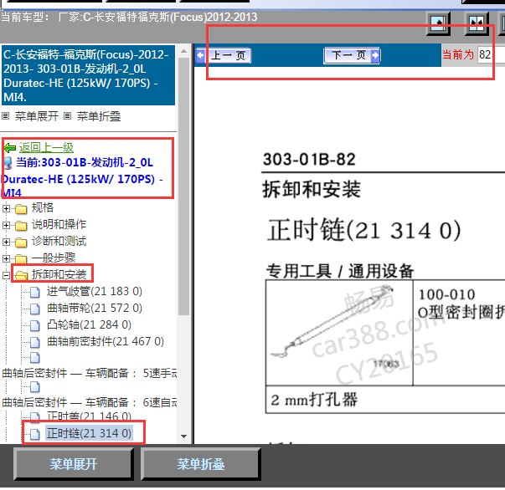Click page icon beside 曲轴带轮

pyautogui.click(x=35, y=309)
